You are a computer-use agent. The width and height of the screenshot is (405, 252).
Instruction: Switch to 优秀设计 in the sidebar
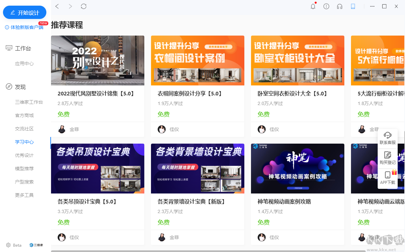(25, 155)
